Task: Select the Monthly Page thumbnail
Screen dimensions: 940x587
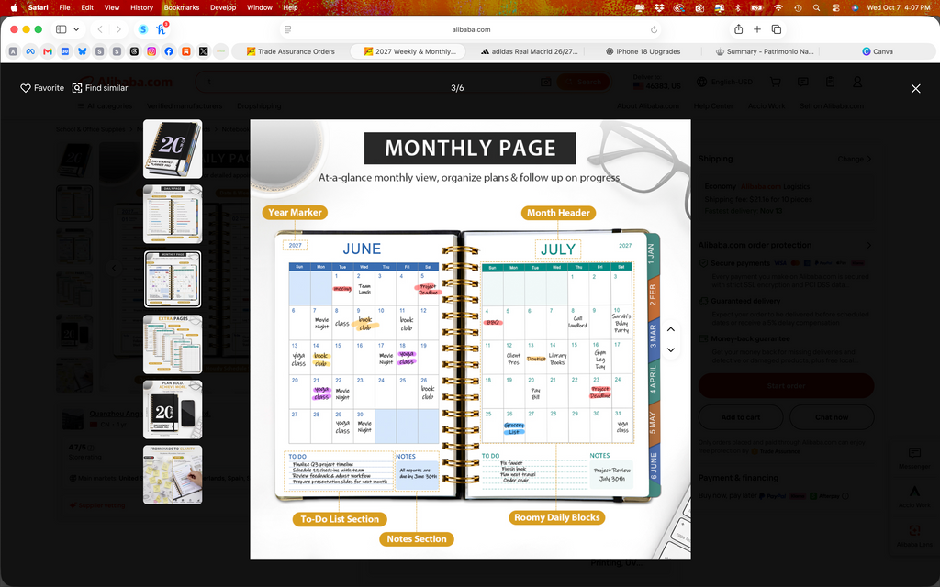Action: click(173, 279)
